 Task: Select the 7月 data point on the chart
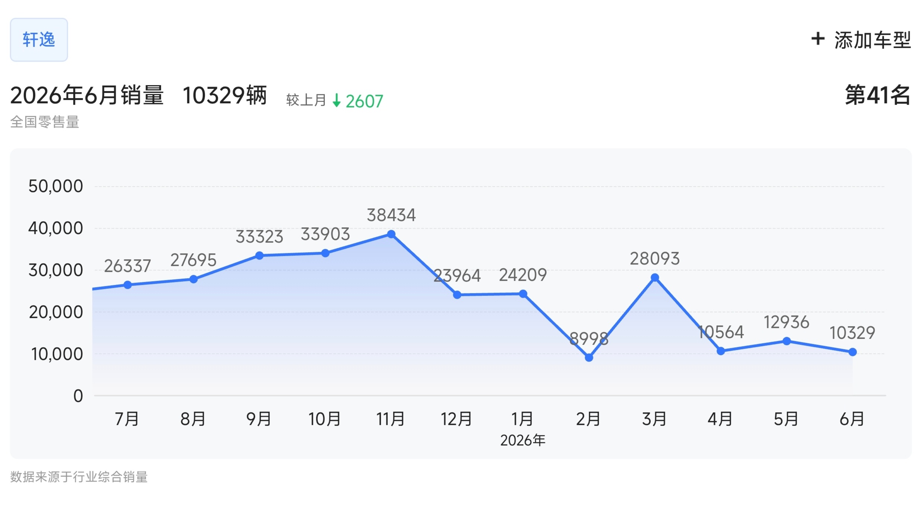(128, 285)
